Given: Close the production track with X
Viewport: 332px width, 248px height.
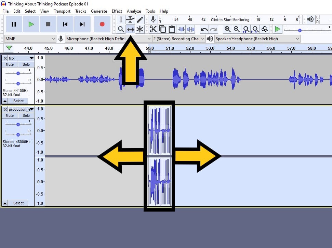Looking at the screenshot, I should [x=5, y=109].
